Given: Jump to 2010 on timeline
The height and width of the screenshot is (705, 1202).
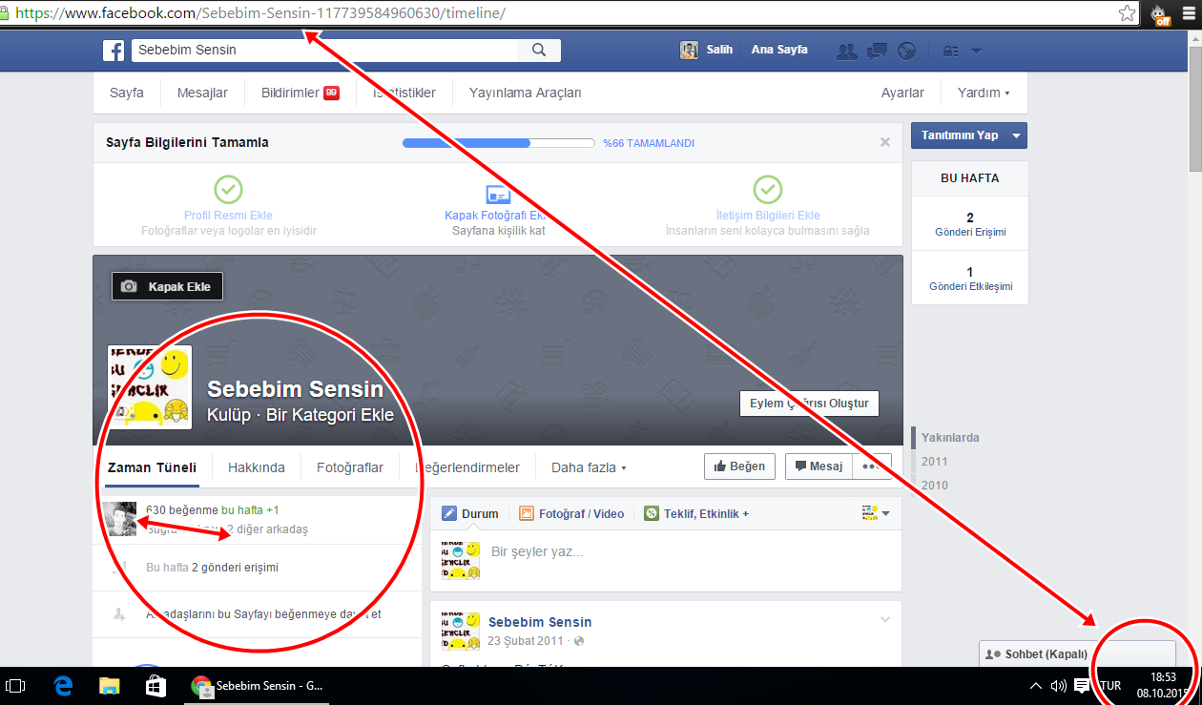Looking at the screenshot, I should pyautogui.click(x=935, y=486).
